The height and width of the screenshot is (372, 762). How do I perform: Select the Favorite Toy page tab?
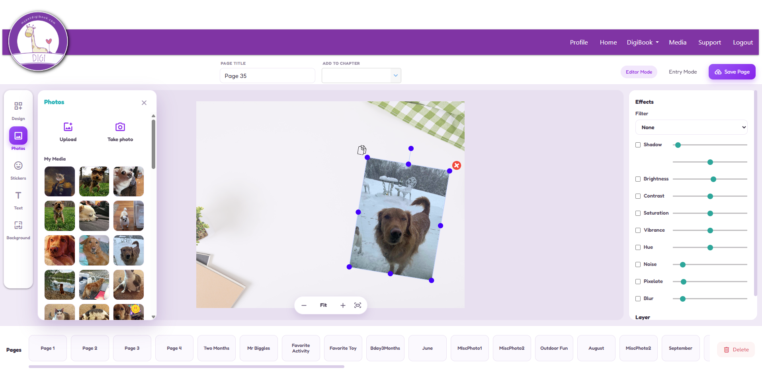coord(343,348)
